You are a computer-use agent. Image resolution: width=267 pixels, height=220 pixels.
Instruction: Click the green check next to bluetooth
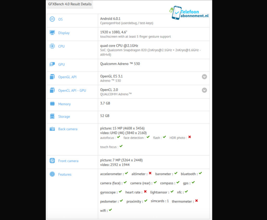[201, 173]
